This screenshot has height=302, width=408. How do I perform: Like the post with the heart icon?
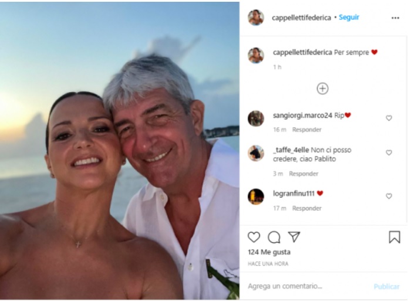(254, 237)
